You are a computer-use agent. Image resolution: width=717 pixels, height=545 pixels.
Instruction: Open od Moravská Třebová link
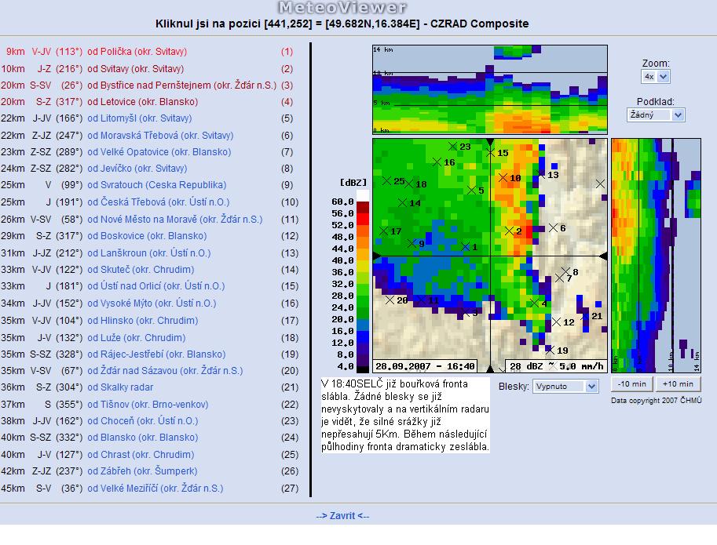(160, 136)
